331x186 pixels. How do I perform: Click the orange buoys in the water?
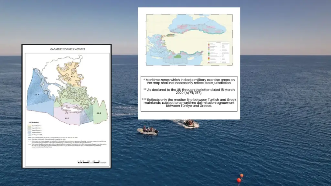point(240,178)
